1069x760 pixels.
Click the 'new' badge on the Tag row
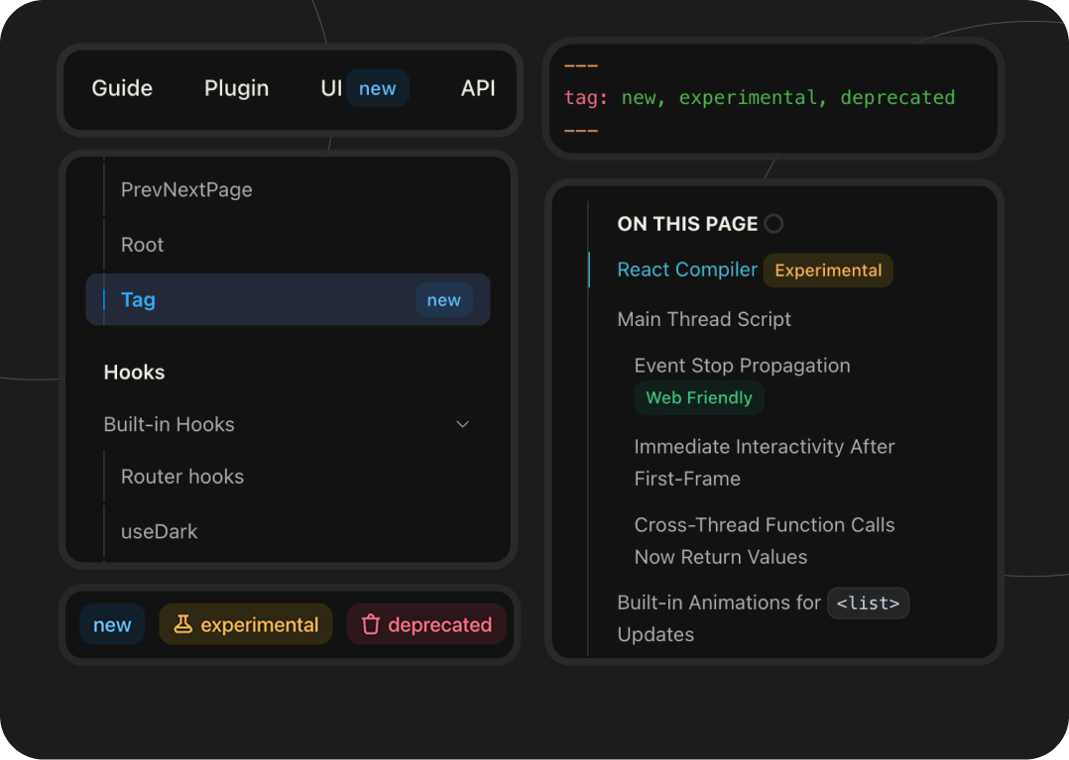coord(443,299)
